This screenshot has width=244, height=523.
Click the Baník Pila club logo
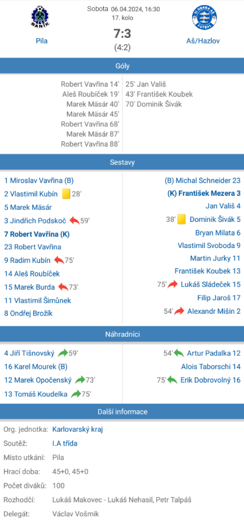coord(42,18)
